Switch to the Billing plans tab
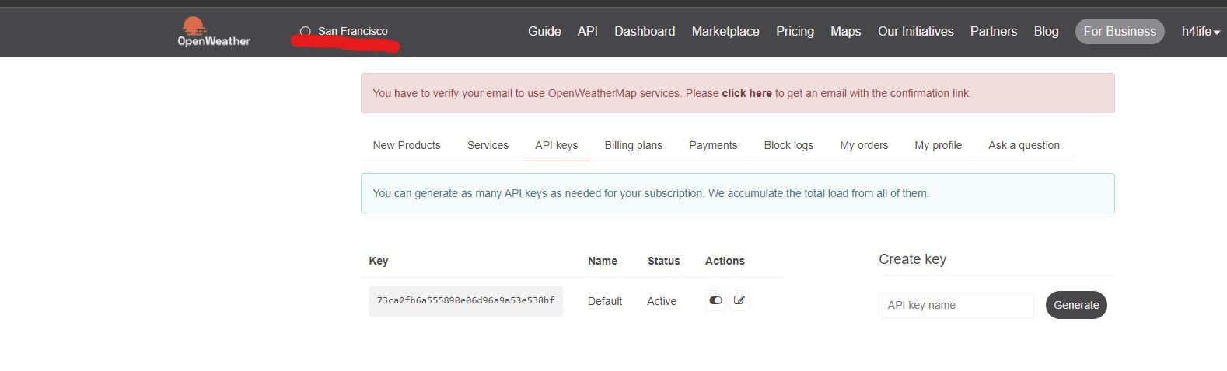 (633, 145)
